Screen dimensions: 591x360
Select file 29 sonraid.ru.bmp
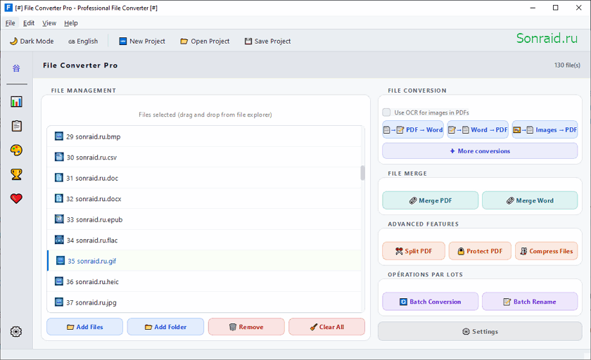pos(204,136)
